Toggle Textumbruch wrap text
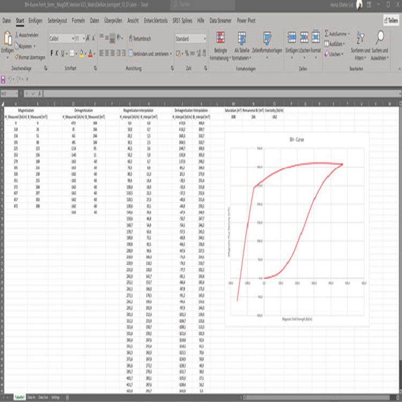The width and height of the screenshot is (402, 402). 140,39
